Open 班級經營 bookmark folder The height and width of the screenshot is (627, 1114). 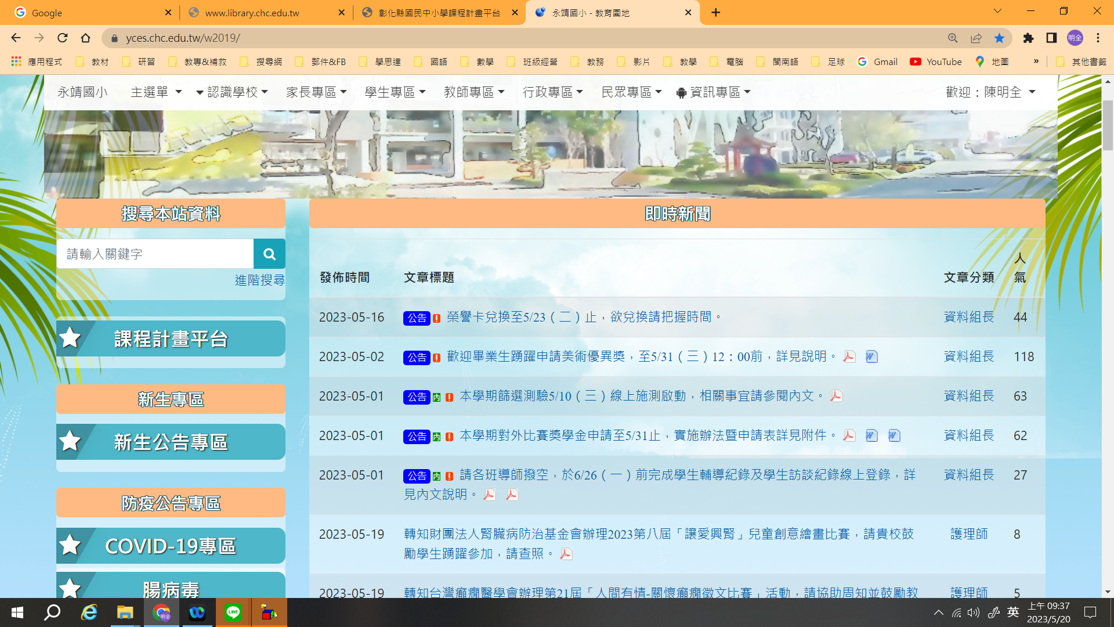(x=533, y=62)
